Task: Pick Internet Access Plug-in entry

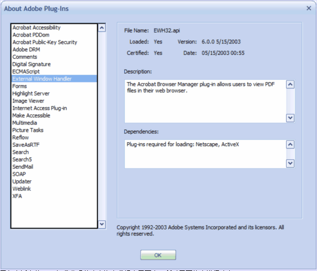Action: coord(54,108)
